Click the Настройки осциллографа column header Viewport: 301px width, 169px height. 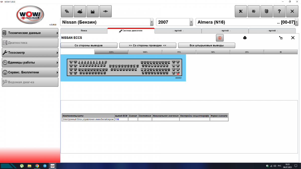tap(194, 116)
